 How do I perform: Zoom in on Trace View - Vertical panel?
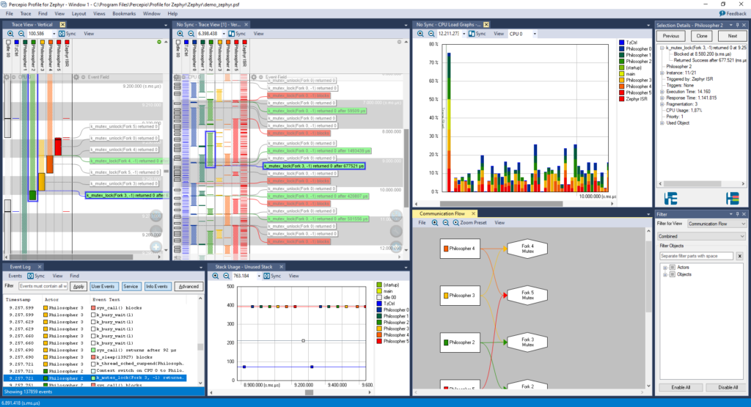coord(10,34)
